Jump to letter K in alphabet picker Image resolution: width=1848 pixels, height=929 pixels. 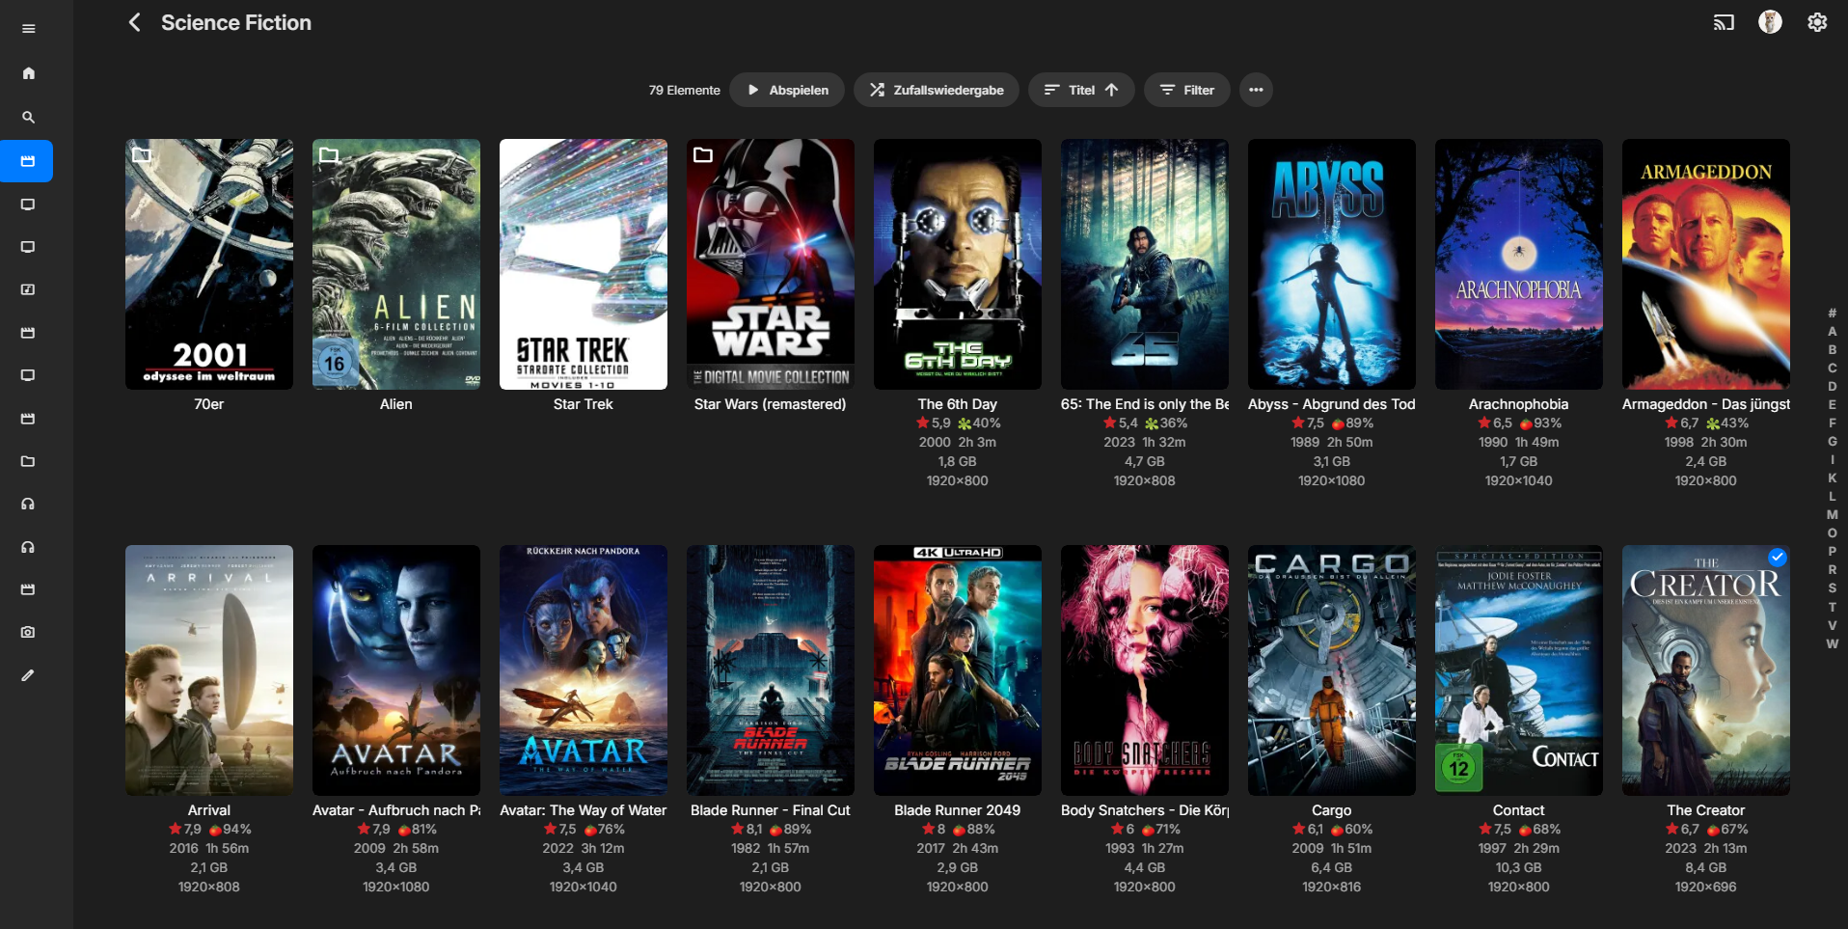(x=1832, y=478)
